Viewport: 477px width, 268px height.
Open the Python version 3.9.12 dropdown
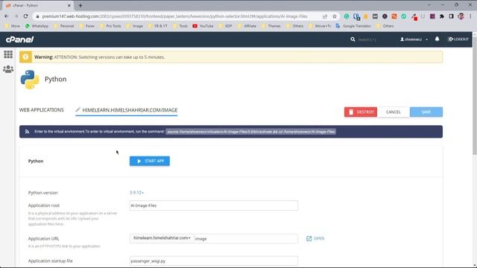click(x=136, y=193)
